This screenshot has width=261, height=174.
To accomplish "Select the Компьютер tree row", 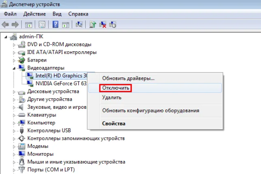I will coord(41,123).
